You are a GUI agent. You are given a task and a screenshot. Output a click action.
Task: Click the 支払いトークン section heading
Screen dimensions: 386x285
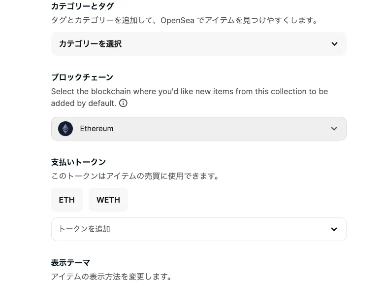[x=78, y=162]
